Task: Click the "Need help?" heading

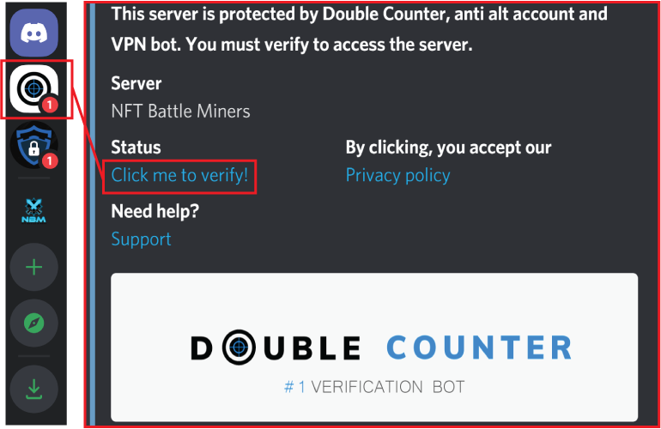Action: (155, 211)
